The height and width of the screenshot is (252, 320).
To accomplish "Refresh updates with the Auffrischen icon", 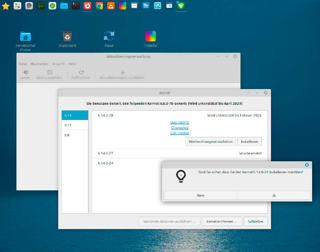I will (x=81, y=74).
